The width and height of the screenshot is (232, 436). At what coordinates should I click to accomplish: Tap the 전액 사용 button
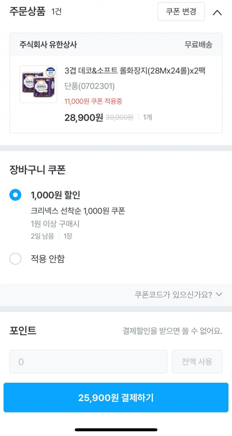[197, 362]
